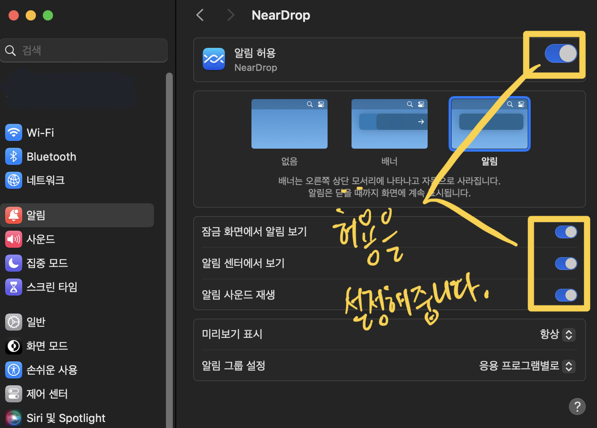Go forward with the right chevron
Viewport: 597px width, 428px height.
[231, 15]
